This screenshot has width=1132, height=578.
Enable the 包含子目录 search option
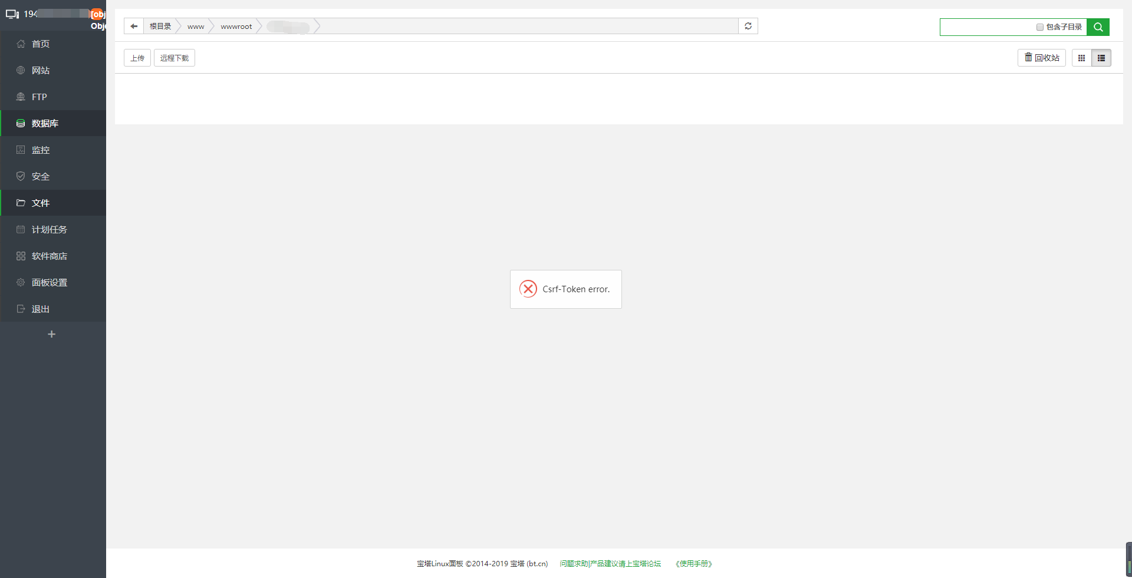tap(1039, 27)
